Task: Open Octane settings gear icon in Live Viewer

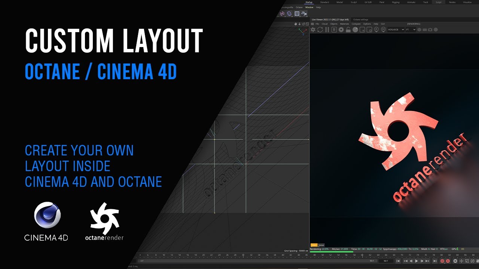Action: point(341,30)
